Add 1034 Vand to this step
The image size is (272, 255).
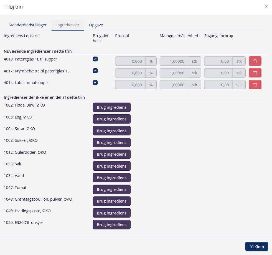tap(111, 178)
